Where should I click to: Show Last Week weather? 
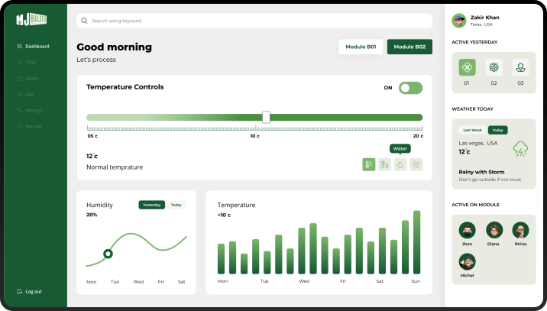coord(472,130)
